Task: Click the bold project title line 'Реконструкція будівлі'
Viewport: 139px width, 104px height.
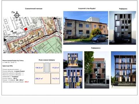Action: click(13, 61)
